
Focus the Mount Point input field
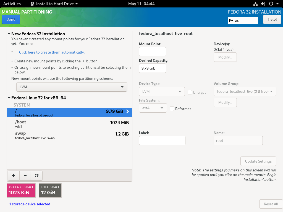pyautogui.click(x=153, y=52)
